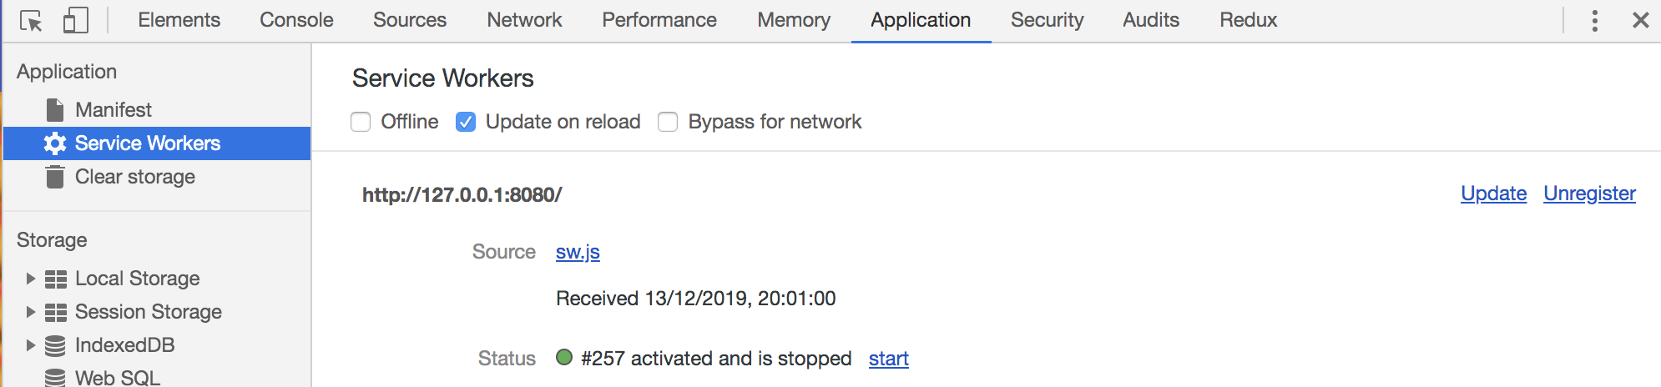Open the sw.js source link
Image resolution: width=1661 pixels, height=387 pixels.
(x=578, y=252)
